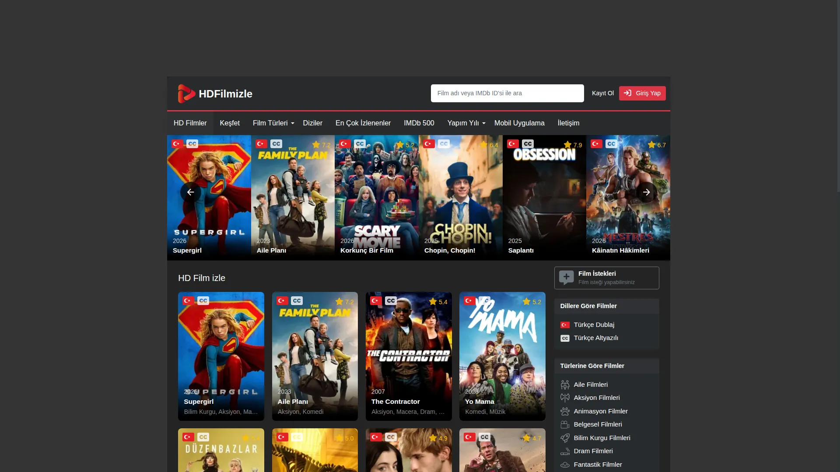Image resolution: width=840 pixels, height=472 pixels.
Task: Open the Yo Mama movie card
Action: [502, 356]
